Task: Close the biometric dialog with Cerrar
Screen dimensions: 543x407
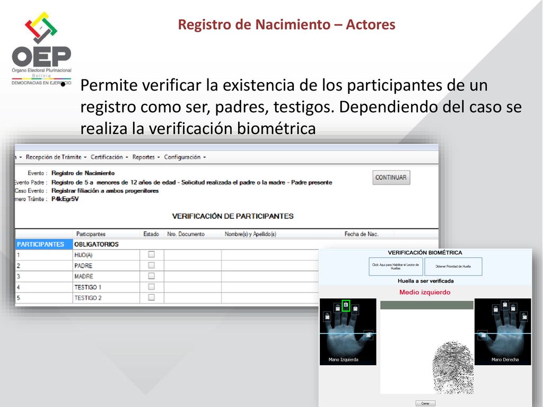Action: (425, 403)
